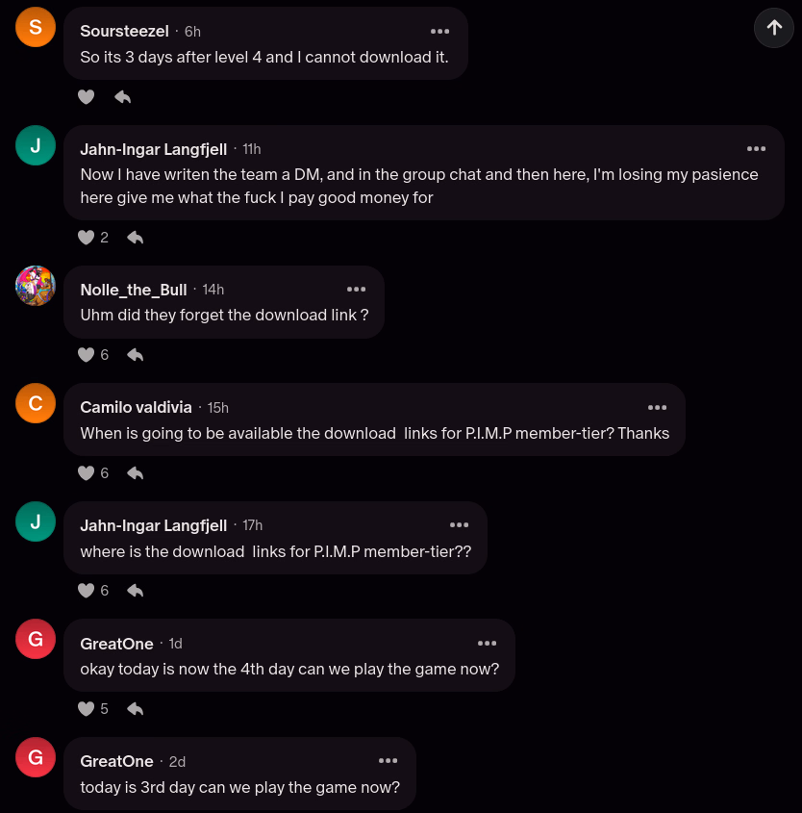
Task: Open more options on GreatOne's 1d comment
Action: [x=487, y=643]
